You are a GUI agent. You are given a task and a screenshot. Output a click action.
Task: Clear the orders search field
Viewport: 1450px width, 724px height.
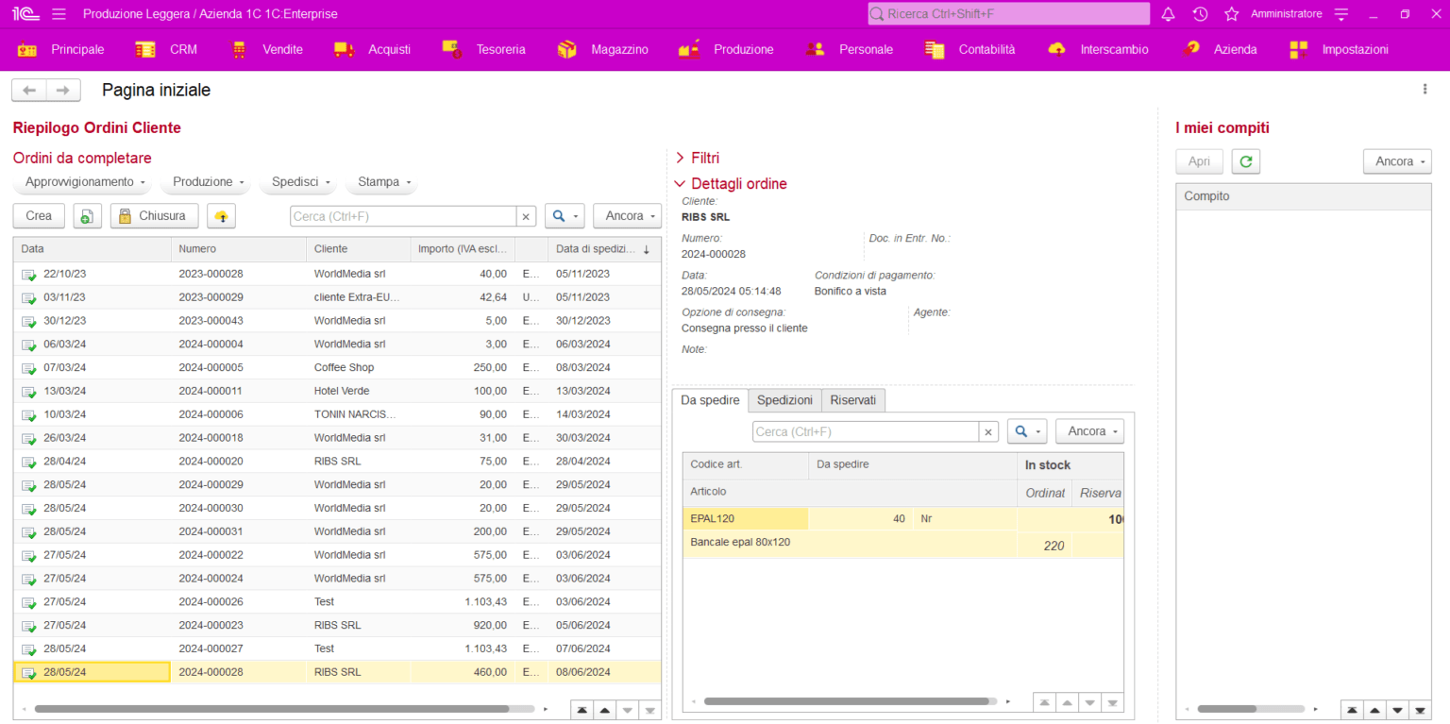(527, 216)
